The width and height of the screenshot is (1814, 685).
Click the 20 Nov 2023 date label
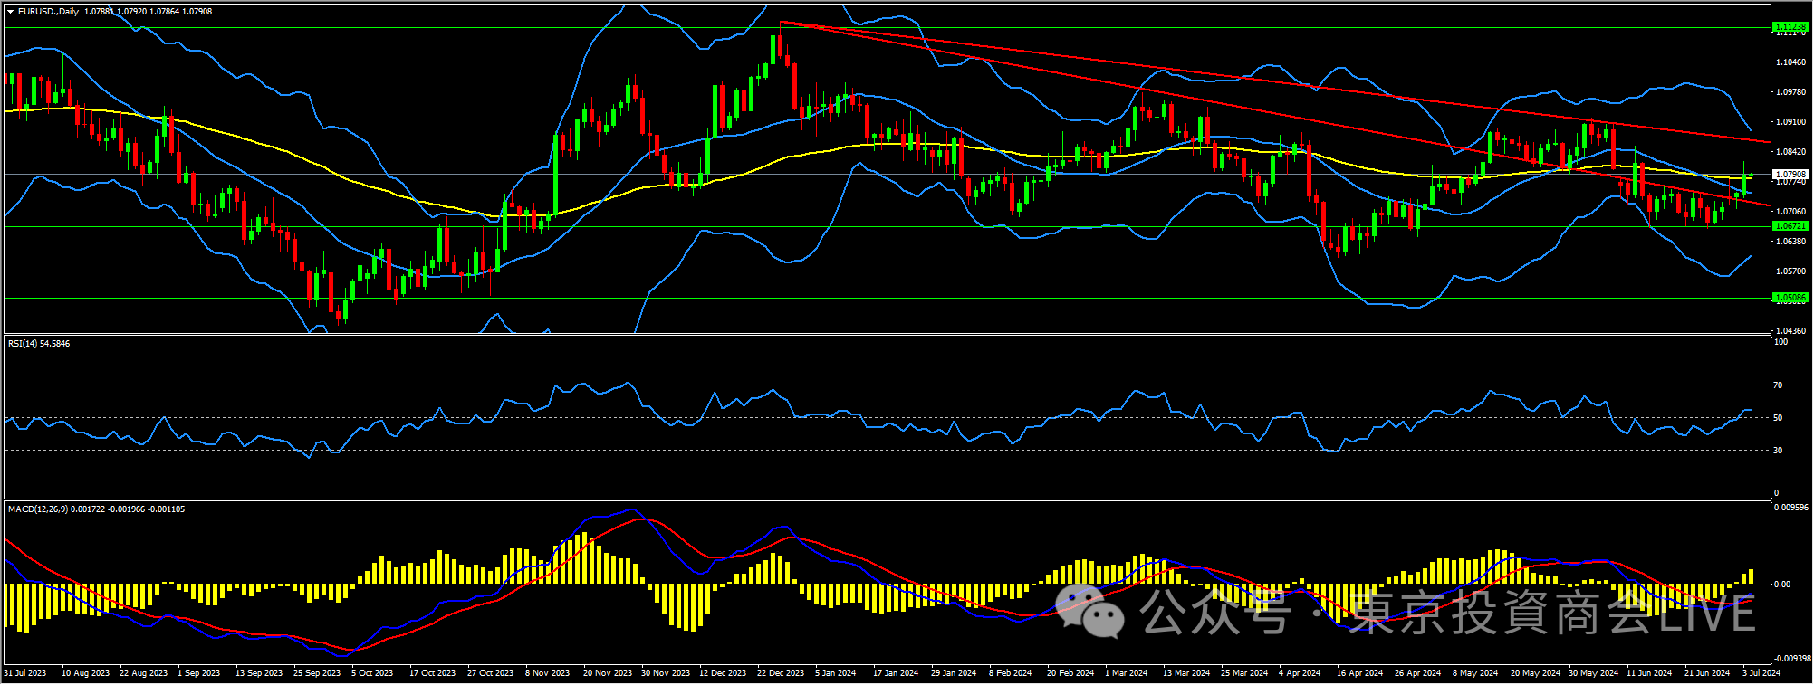pyautogui.click(x=608, y=673)
